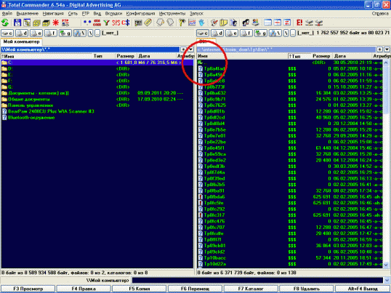Select the Мой компьютер tab
This screenshot has width=391, height=293.
coord(22,41)
